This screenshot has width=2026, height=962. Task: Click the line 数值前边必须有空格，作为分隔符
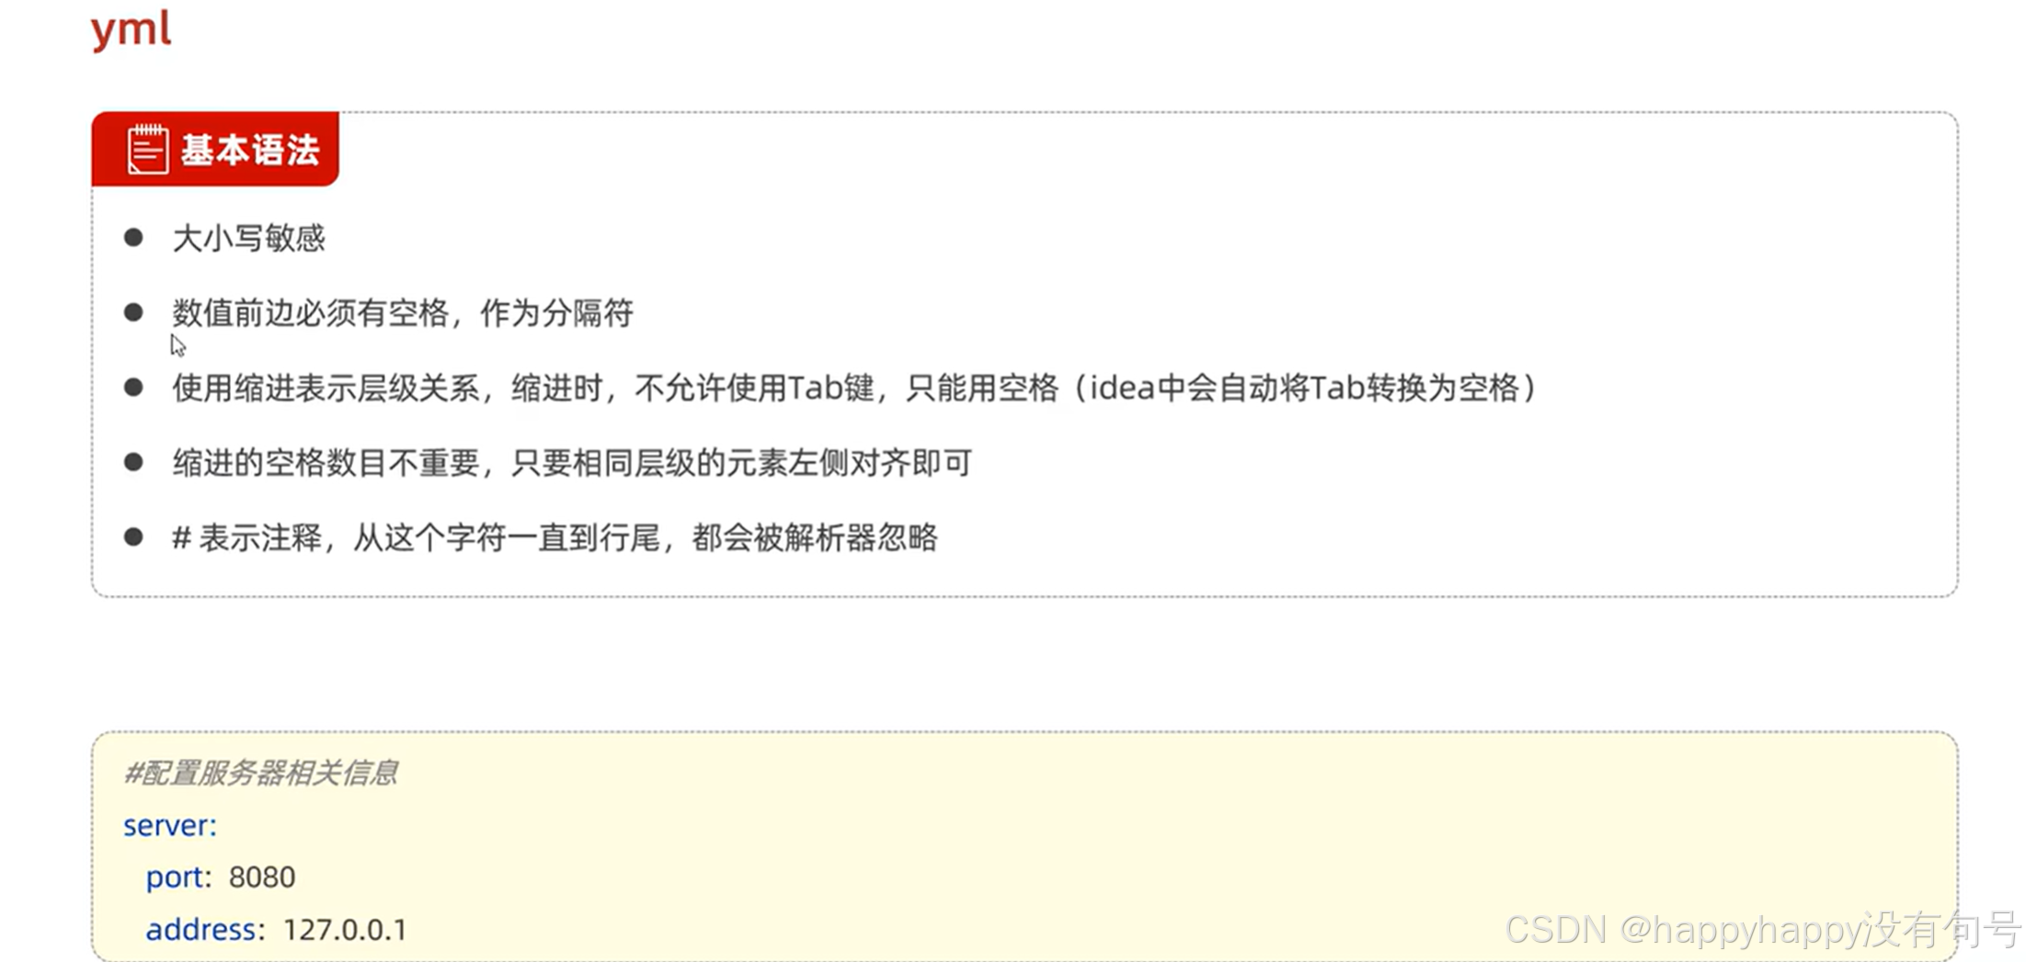click(403, 313)
